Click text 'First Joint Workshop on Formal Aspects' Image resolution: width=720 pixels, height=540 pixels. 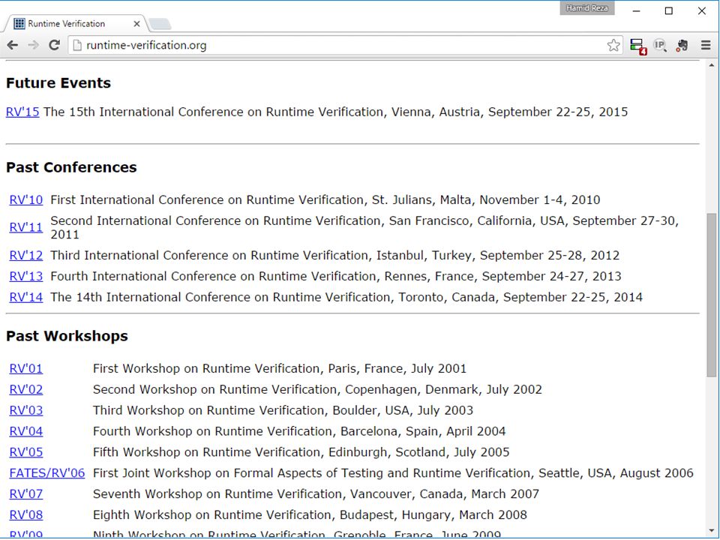click(x=215, y=473)
